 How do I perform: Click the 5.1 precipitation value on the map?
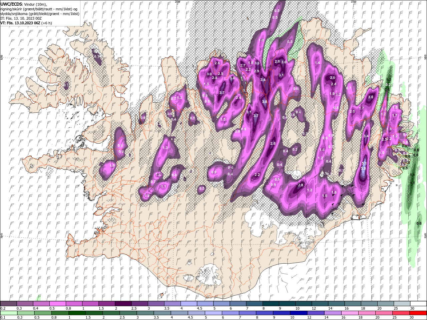(364, 164)
